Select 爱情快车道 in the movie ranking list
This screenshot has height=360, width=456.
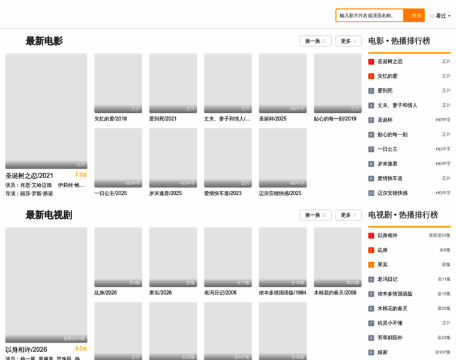[x=409, y=178]
